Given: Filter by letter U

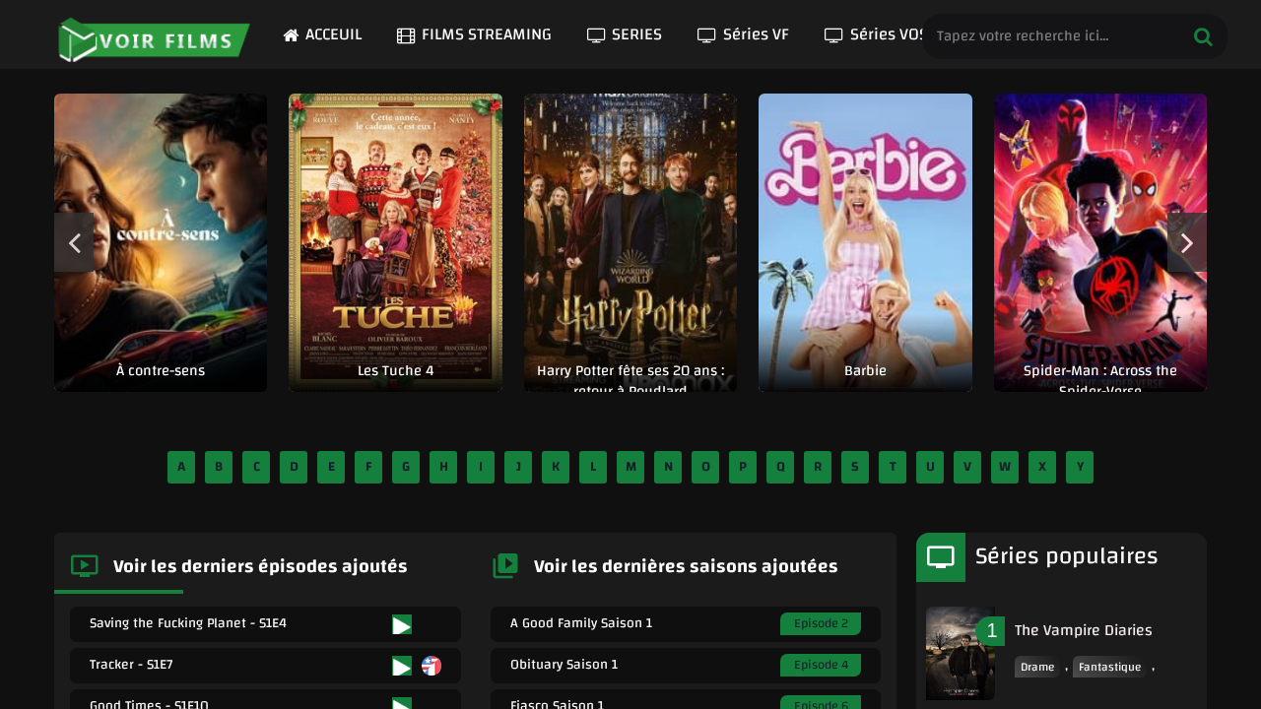Looking at the screenshot, I should (x=930, y=467).
